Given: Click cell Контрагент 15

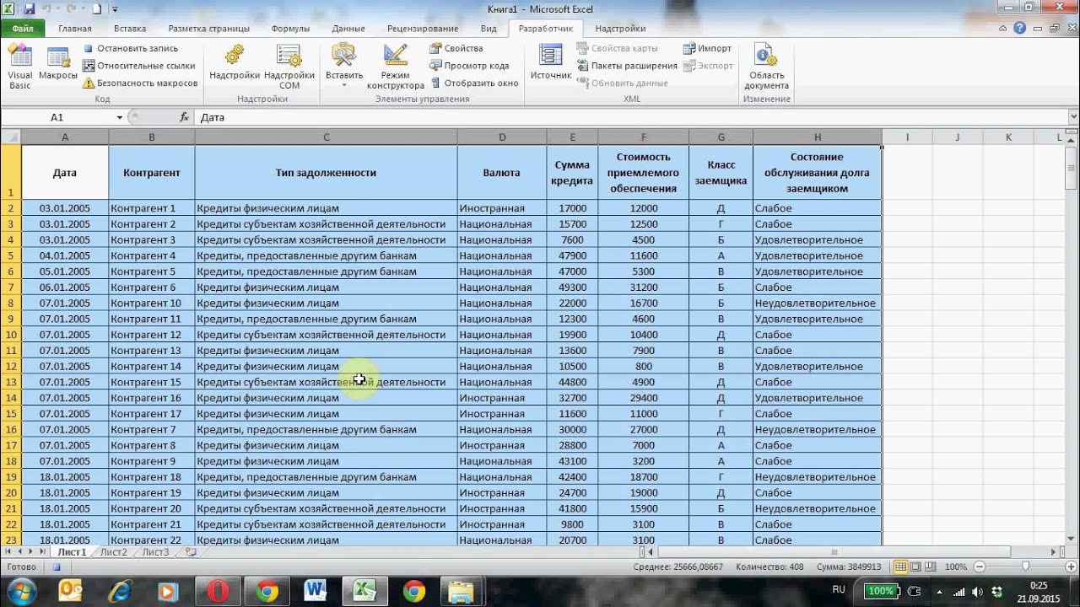Looking at the screenshot, I should [x=152, y=382].
